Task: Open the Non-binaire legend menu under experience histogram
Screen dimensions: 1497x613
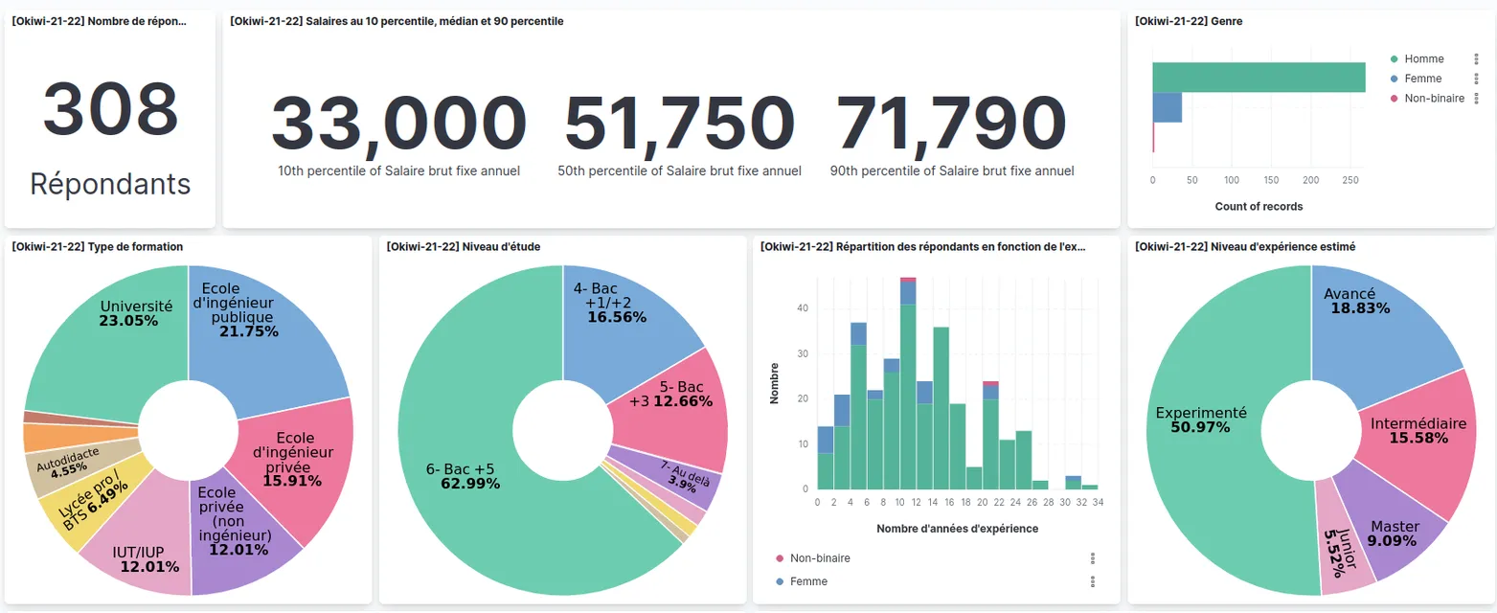Action: click(x=1093, y=558)
